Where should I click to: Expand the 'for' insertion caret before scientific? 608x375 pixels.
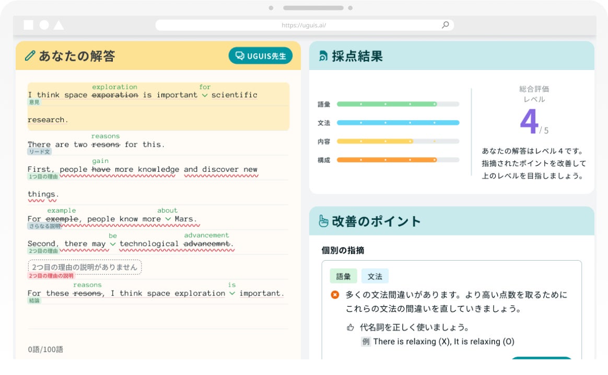tap(205, 96)
